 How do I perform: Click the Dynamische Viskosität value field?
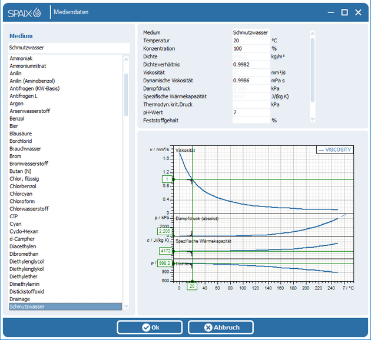click(251, 81)
